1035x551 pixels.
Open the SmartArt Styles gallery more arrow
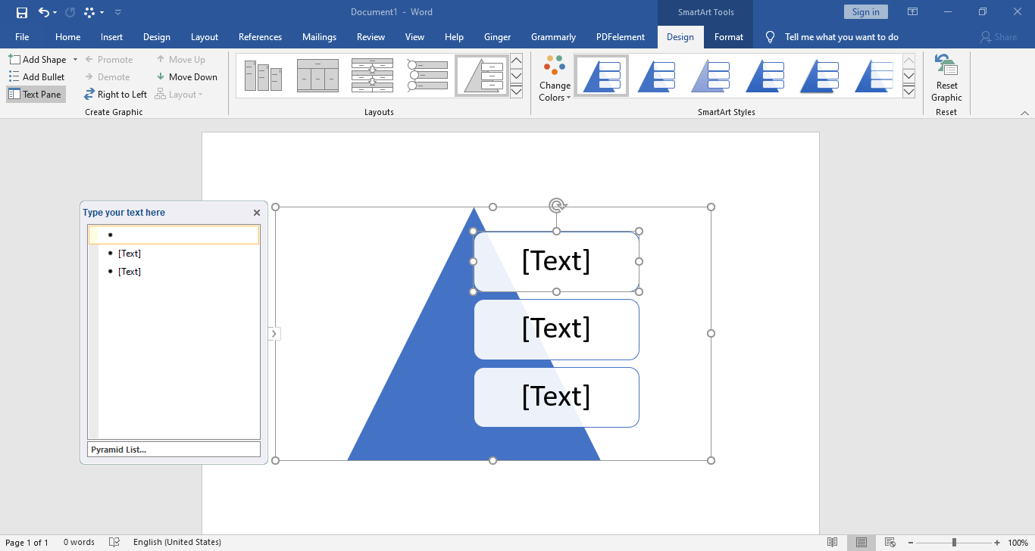point(908,91)
